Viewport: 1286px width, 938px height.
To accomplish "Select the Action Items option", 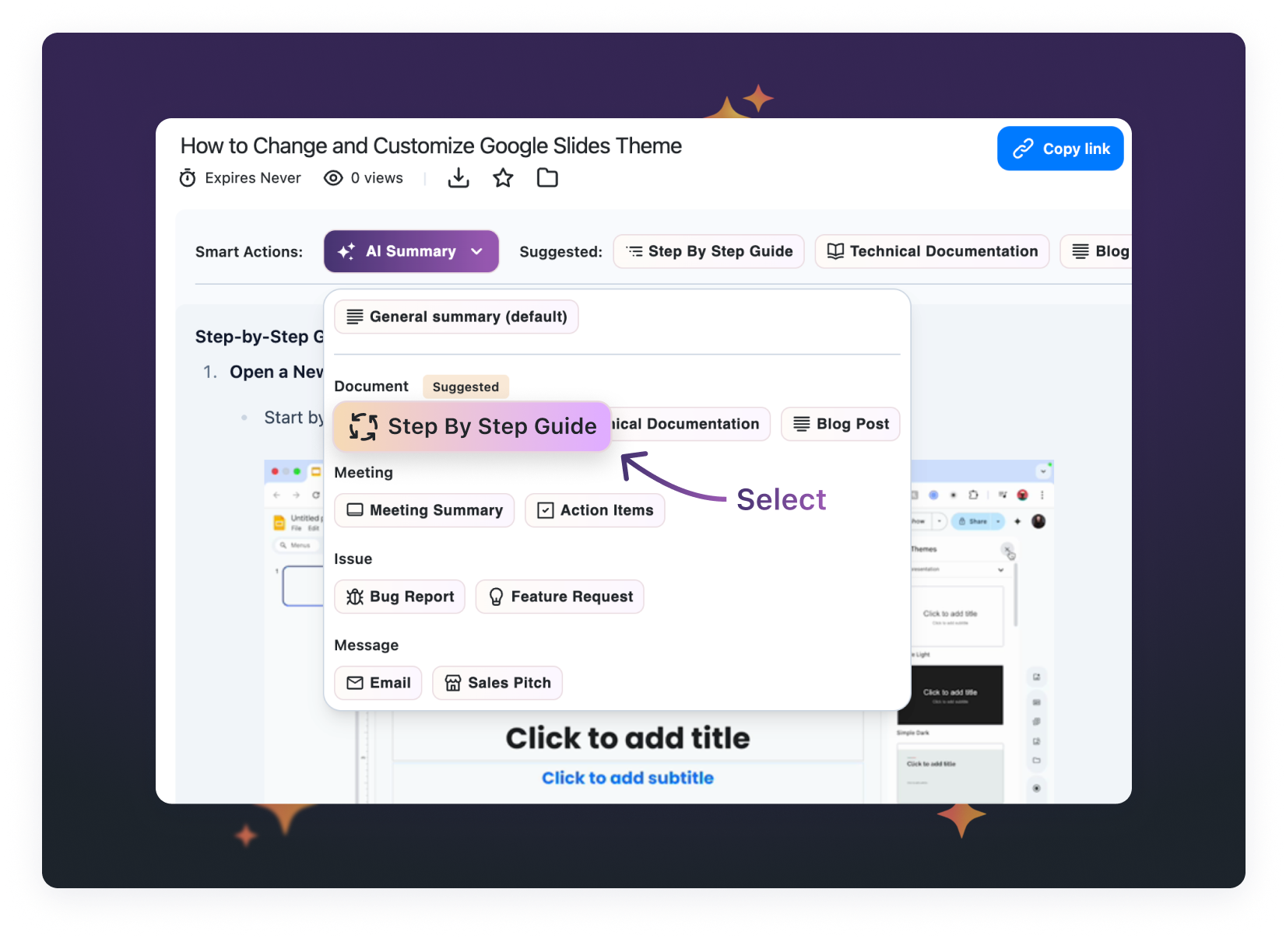I will pos(595,510).
